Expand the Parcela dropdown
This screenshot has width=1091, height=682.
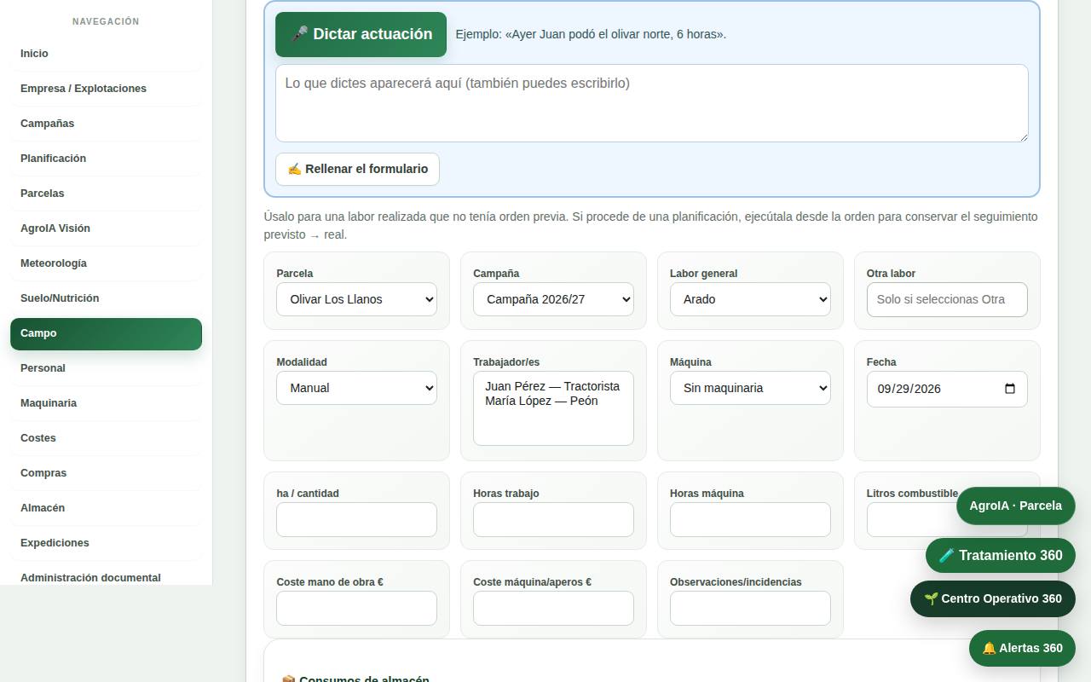coord(356,299)
